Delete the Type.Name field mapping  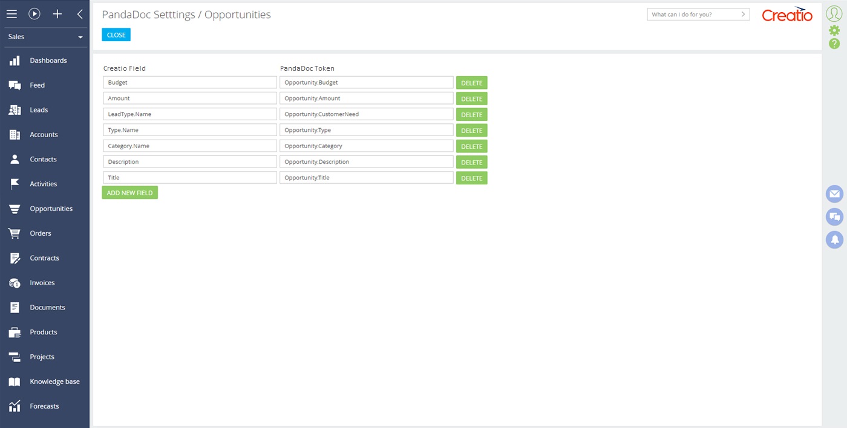(472, 131)
